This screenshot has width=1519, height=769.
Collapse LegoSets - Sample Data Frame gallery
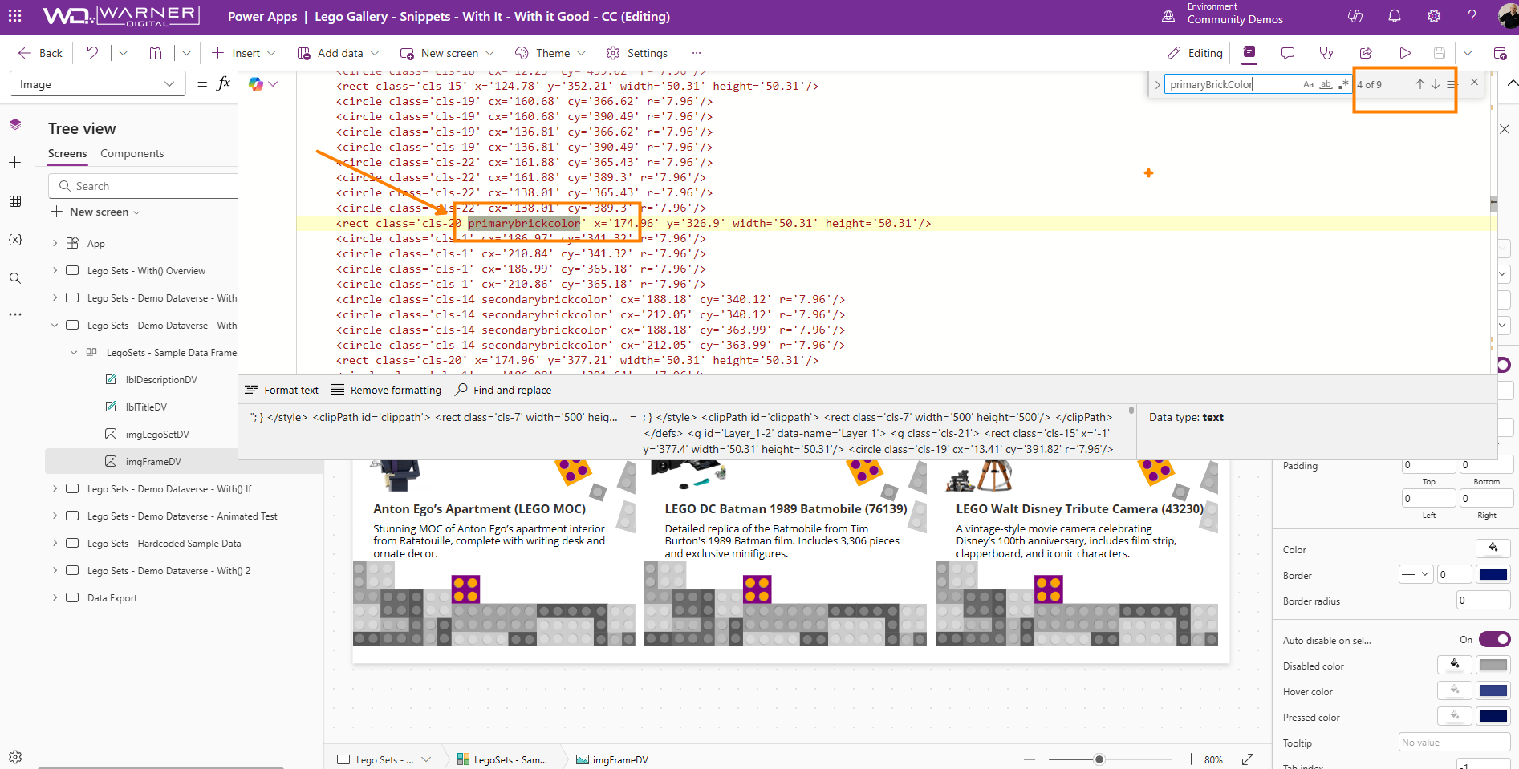[x=74, y=352]
